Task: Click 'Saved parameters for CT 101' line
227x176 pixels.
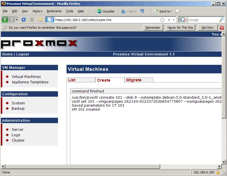Action: (98, 105)
